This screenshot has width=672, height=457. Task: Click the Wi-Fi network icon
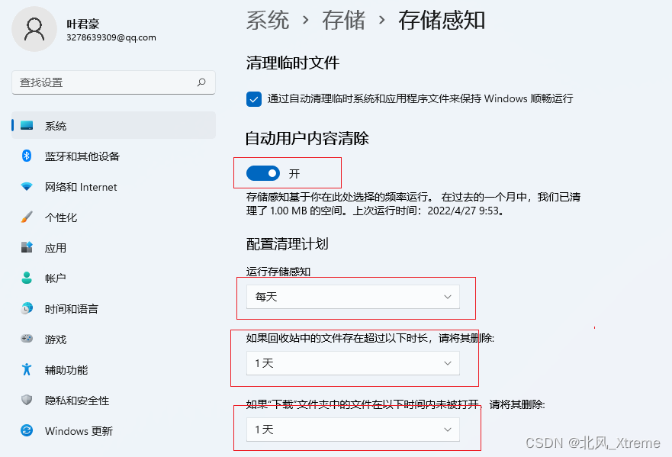point(27,186)
